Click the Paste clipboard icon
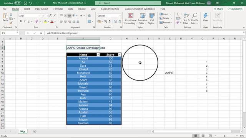The width and height of the screenshot is (246, 138). click(5, 16)
